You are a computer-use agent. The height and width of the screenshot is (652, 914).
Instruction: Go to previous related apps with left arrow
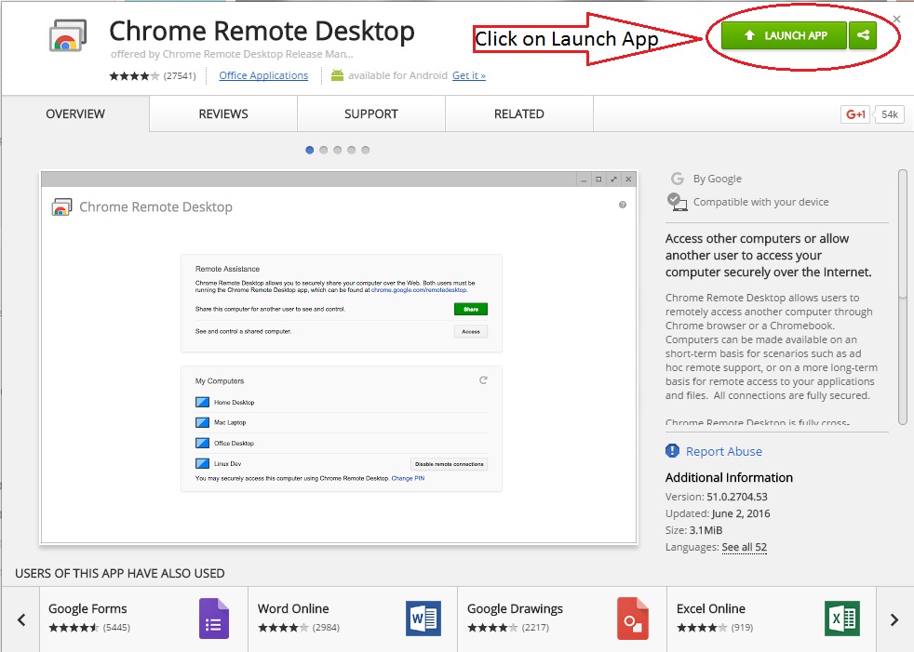[21, 619]
